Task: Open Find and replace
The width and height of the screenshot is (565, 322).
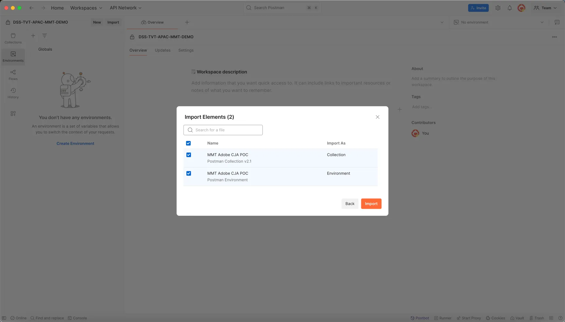Action: (x=47, y=318)
